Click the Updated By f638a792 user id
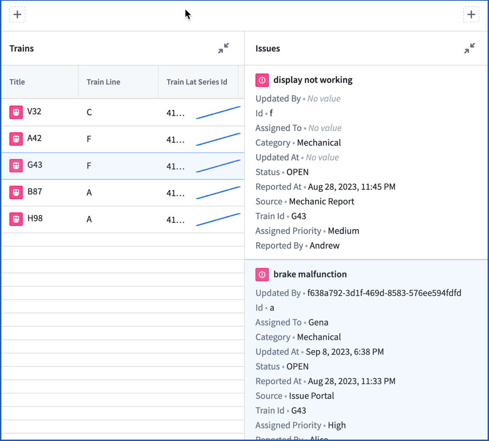This screenshot has width=489, height=441. (384, 293)
